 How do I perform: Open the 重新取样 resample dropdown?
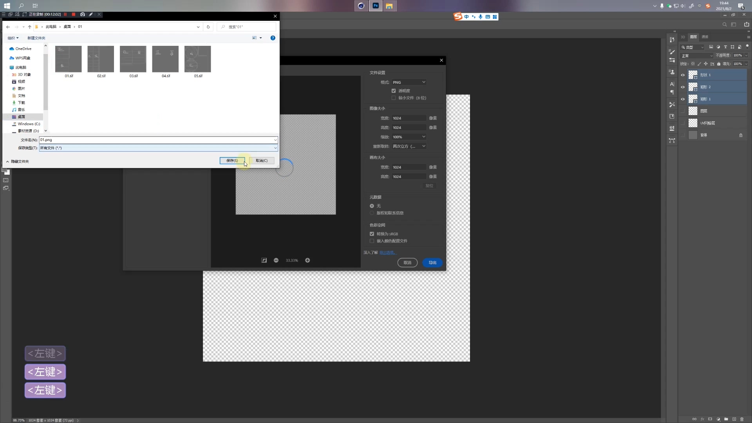click(x=409, y=146)
